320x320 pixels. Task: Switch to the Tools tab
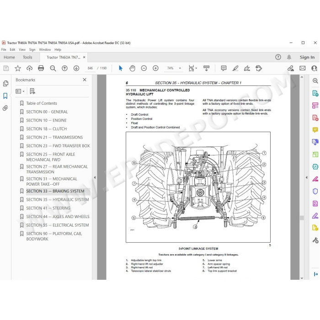coord(27,57)
